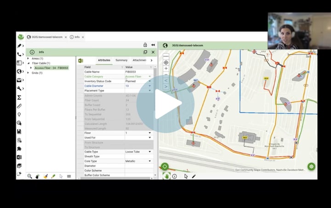331x208 pixels.
Task: Collapse the Fiber Cable (1) tree node
Action: tap(29, 63)
